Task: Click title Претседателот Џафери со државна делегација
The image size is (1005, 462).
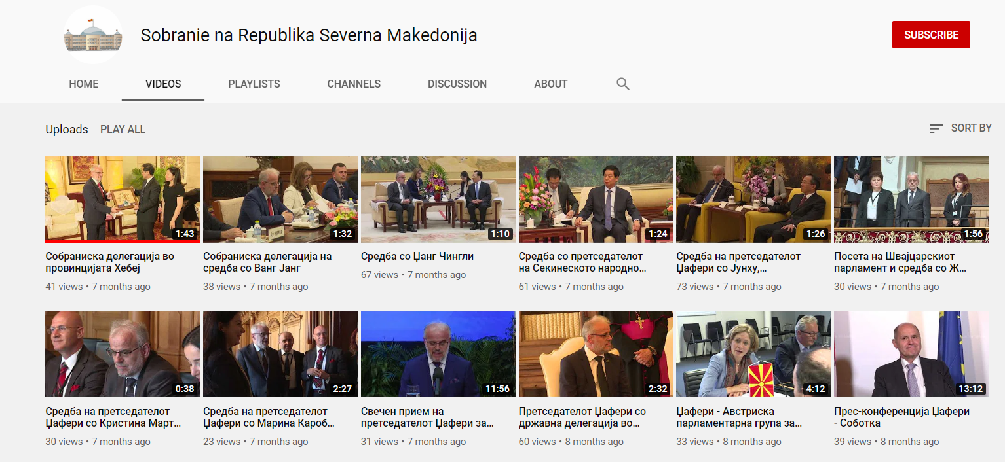Action: pyautogui.click(x=582, y=417)
